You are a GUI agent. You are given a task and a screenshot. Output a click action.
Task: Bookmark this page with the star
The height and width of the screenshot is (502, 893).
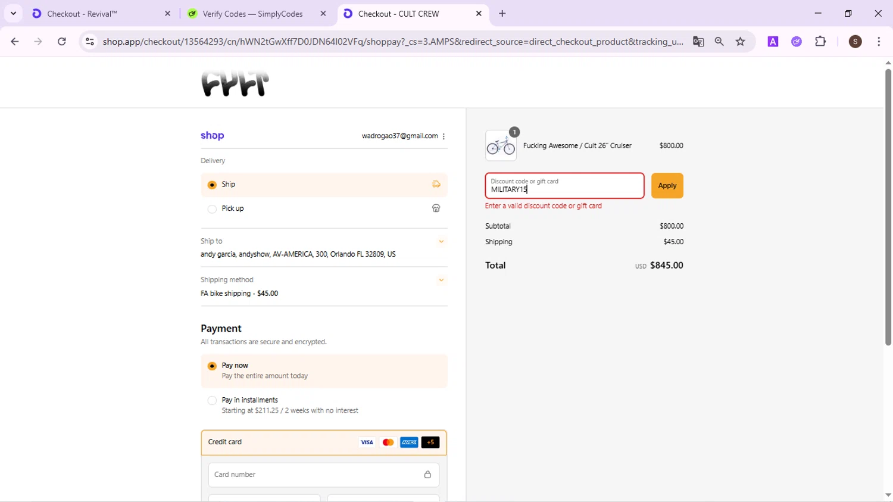741,42
